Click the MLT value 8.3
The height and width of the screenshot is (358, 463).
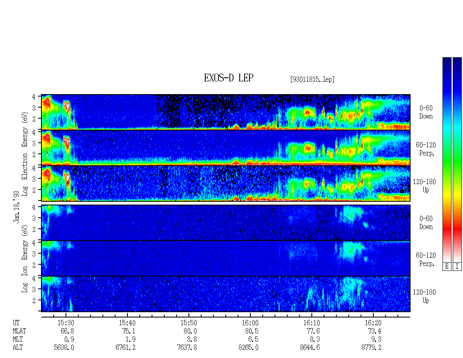click(315, 340)
